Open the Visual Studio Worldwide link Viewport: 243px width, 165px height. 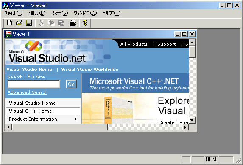(90, 69)
